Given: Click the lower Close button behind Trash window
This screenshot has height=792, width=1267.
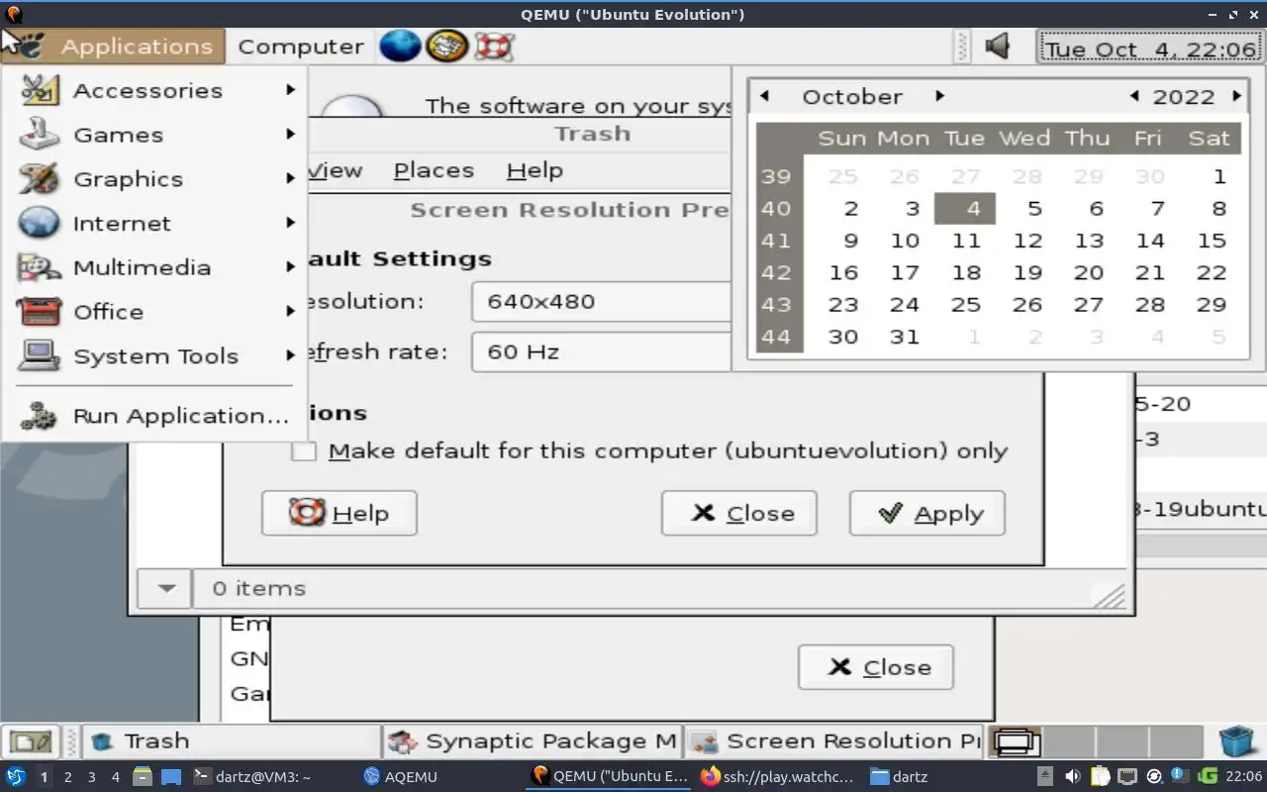Looking at the screenshot, I should 876,667.
